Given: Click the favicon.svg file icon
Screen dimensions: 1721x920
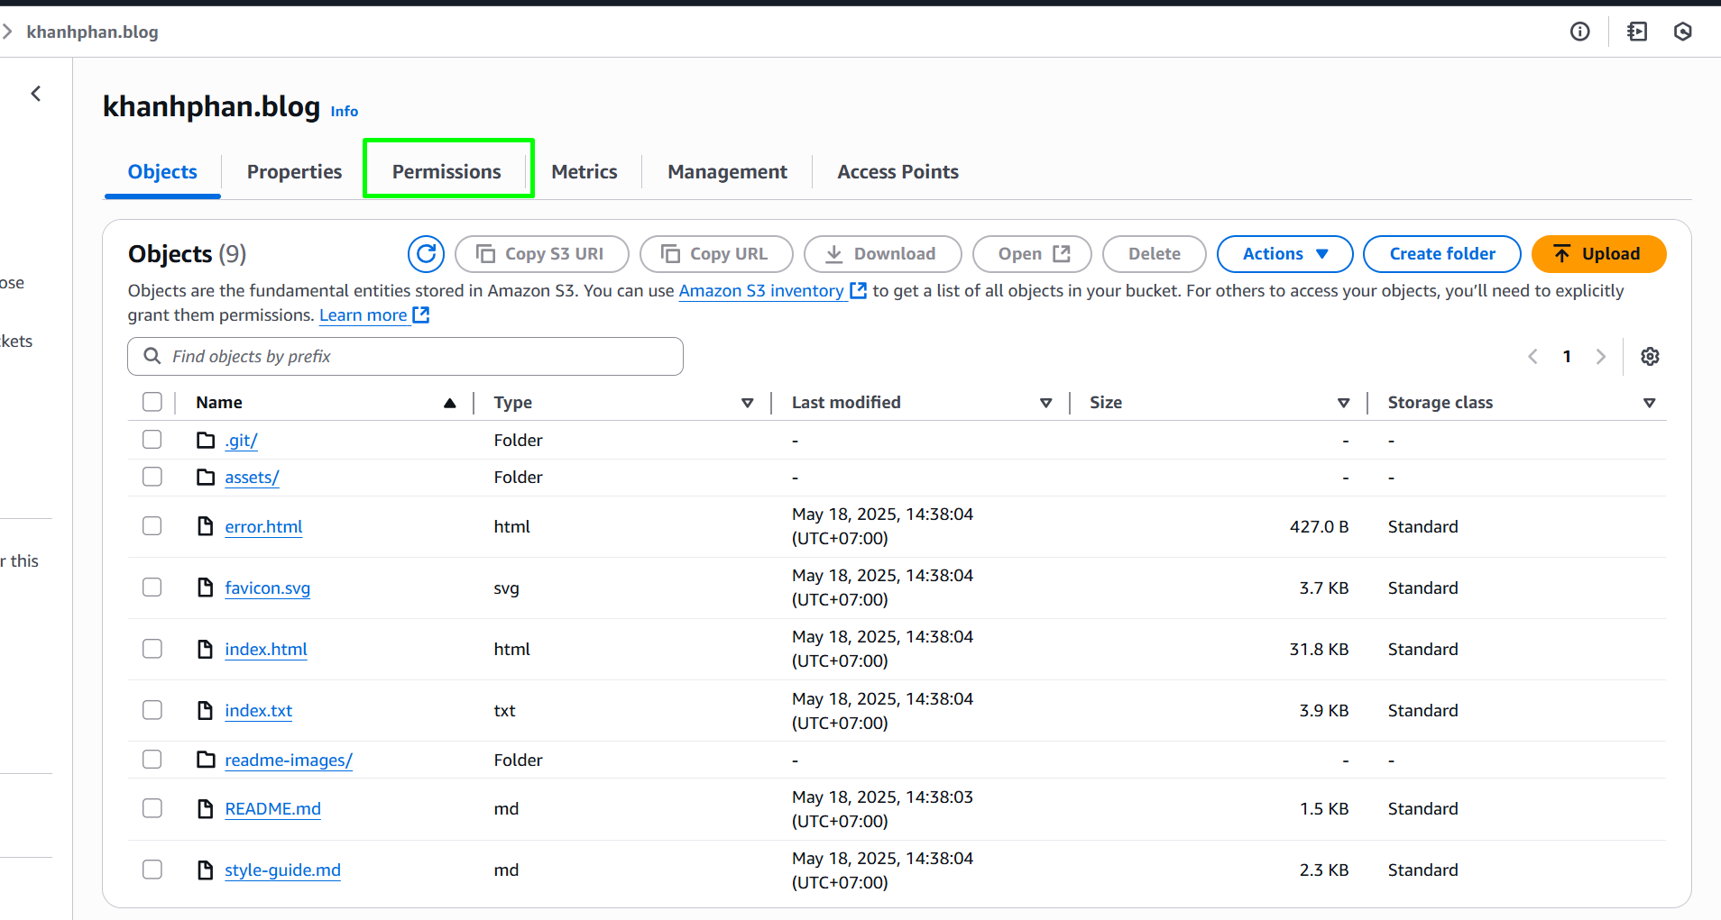Looking at the screenshot, I should [206, 588].
